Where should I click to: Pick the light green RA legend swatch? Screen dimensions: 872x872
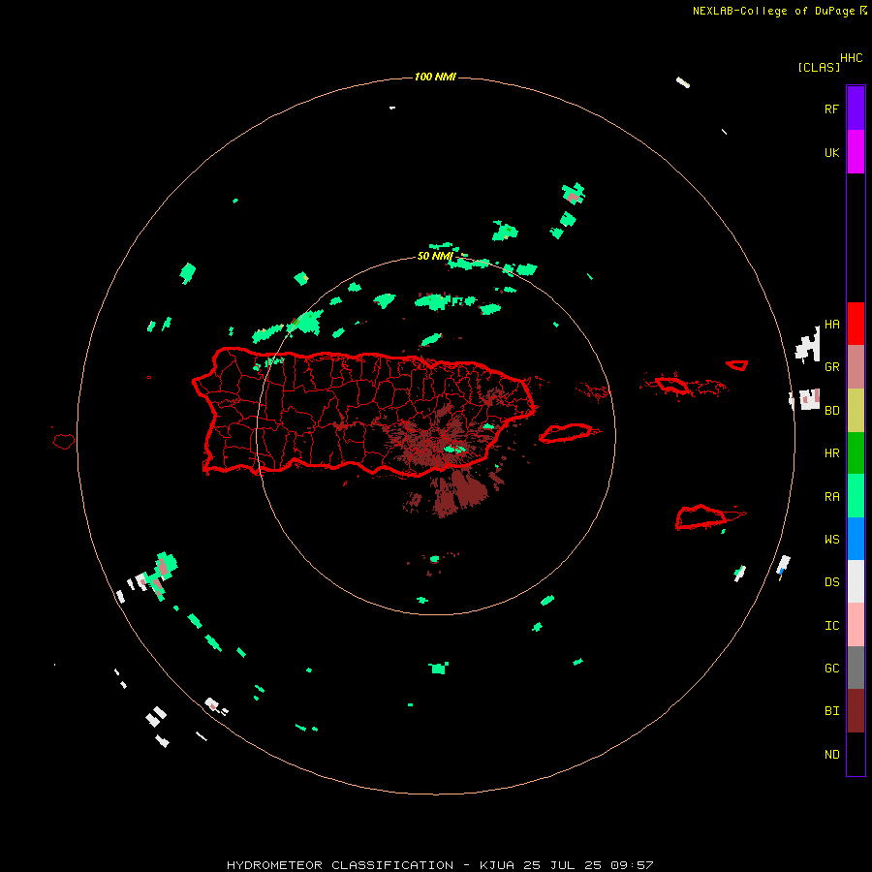click(x=856, y=496)
